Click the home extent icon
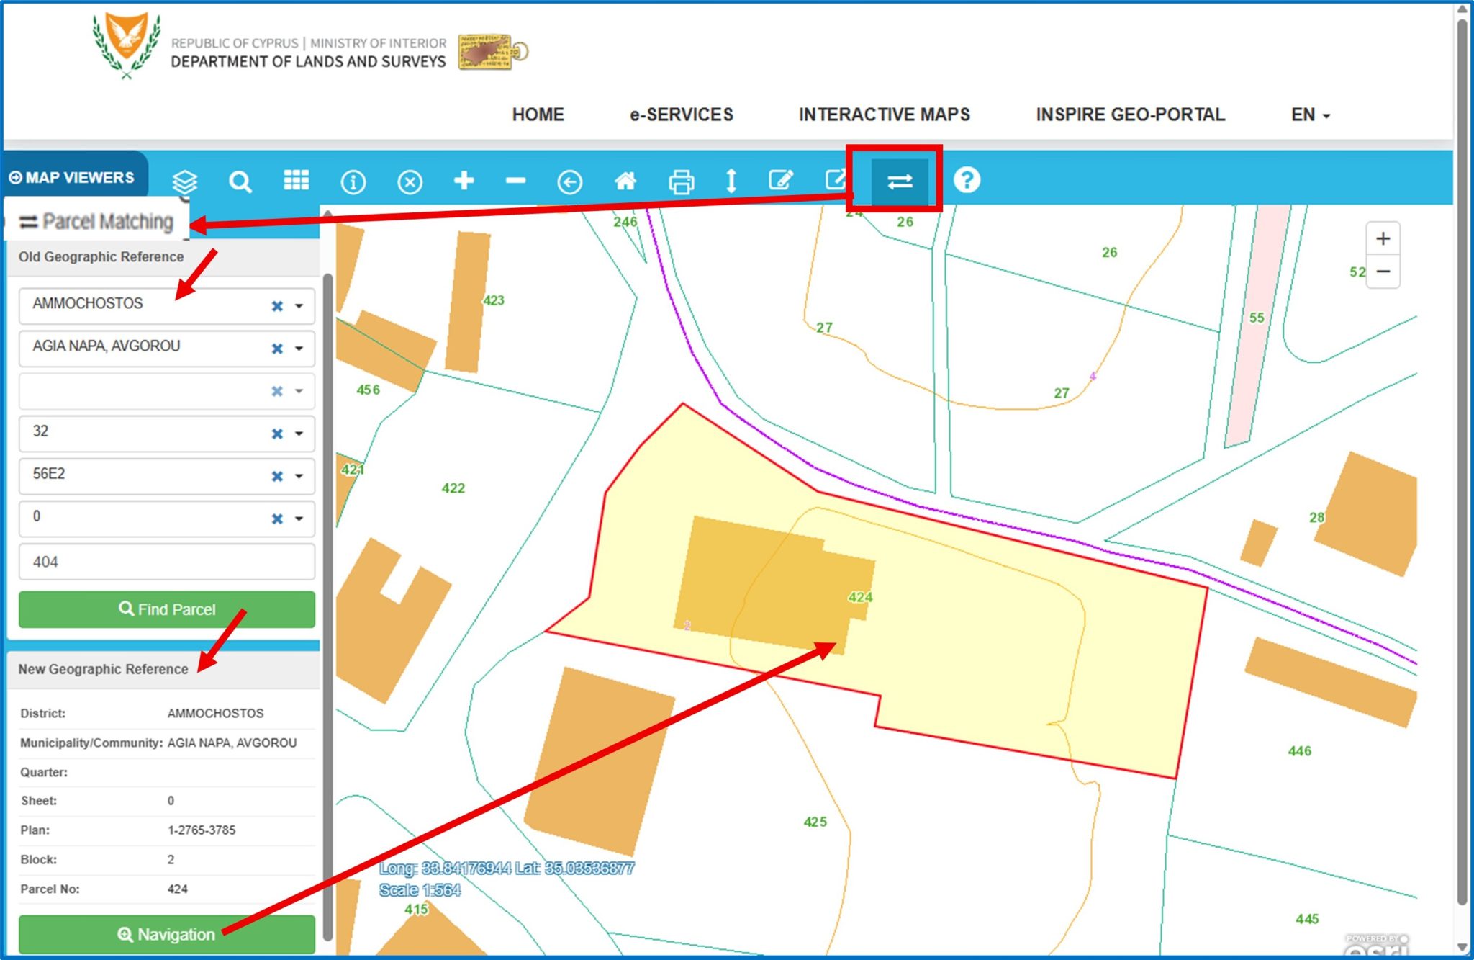Image resolution: width=1474 pixels, height=960 pixels. pyautogui.click(x=625, y=181)
